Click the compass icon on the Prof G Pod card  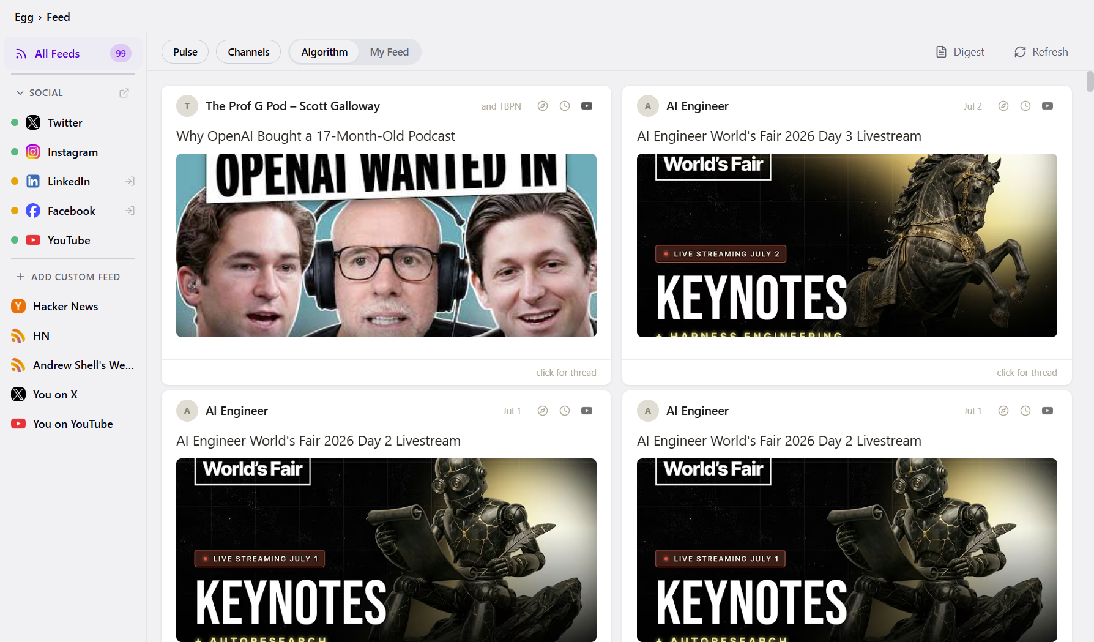click(543, 106)
